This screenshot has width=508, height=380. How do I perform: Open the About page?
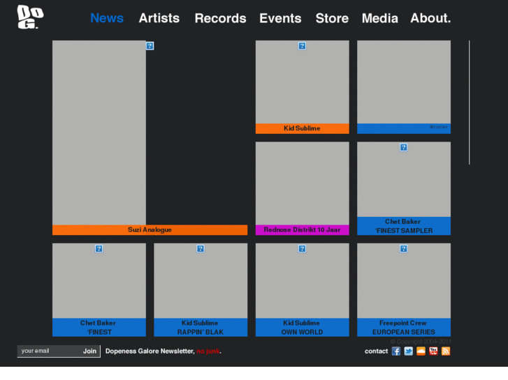(x=430, y=18)
